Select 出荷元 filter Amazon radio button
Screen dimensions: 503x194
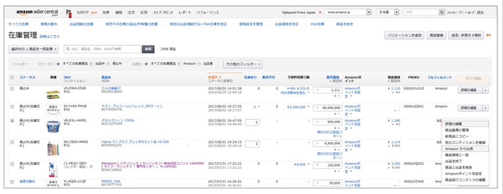coord(179,64)
